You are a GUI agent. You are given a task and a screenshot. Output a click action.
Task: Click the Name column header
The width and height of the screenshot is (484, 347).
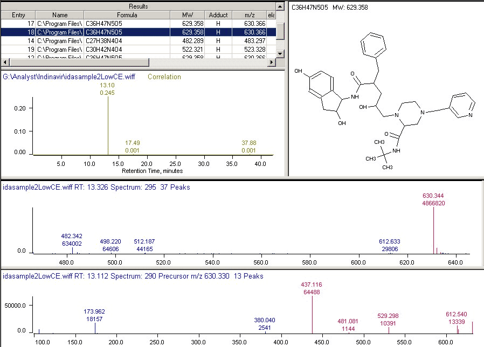(60, 15)
